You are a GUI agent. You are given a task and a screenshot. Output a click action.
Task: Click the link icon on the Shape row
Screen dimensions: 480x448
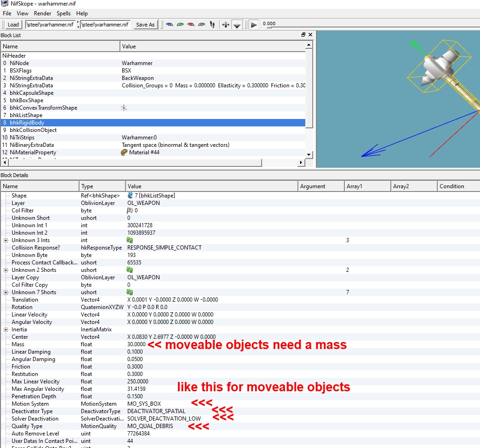130,195
